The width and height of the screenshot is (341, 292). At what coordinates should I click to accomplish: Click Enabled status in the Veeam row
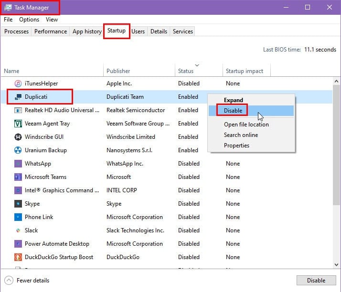tap(188, 124)
